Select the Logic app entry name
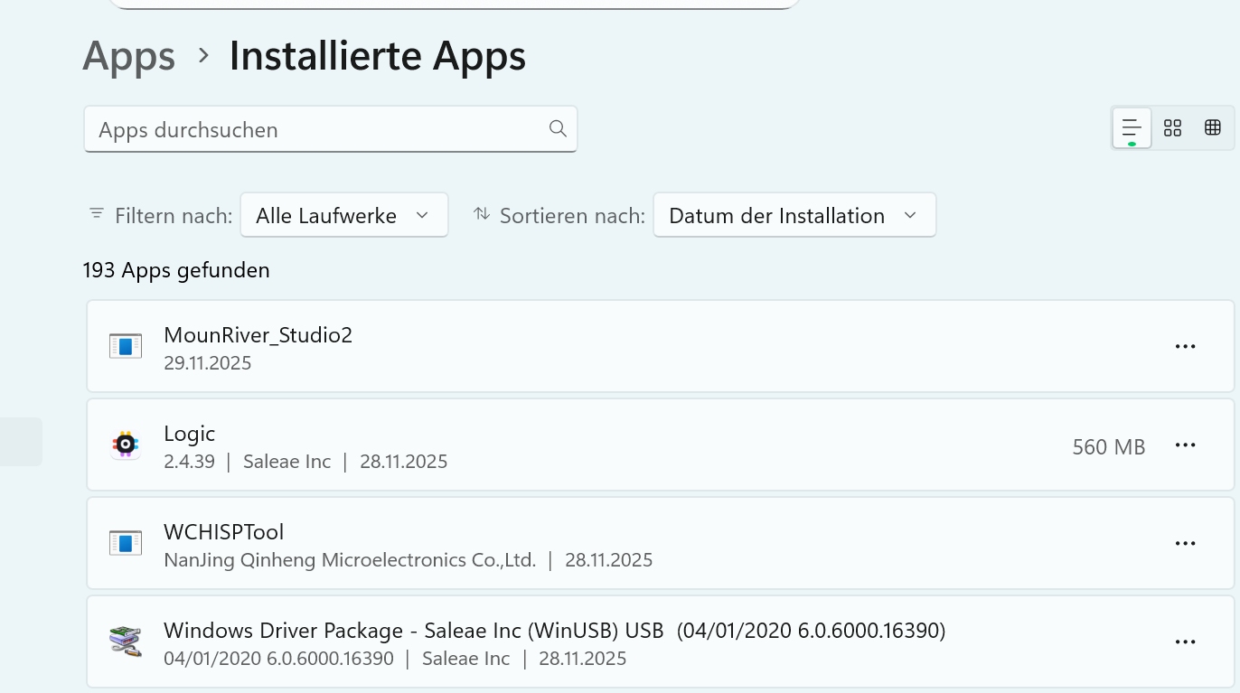 pos(190,434)
